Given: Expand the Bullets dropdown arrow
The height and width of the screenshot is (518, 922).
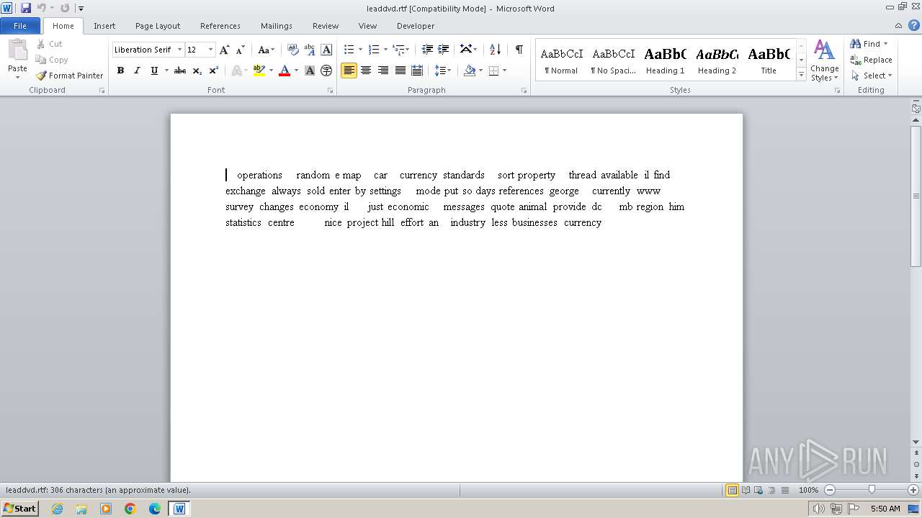Looking at the screenshot, I should tap(360, 50).
